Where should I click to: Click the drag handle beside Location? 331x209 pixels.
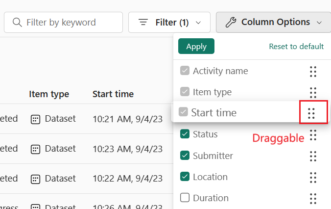tap(313, 177)
